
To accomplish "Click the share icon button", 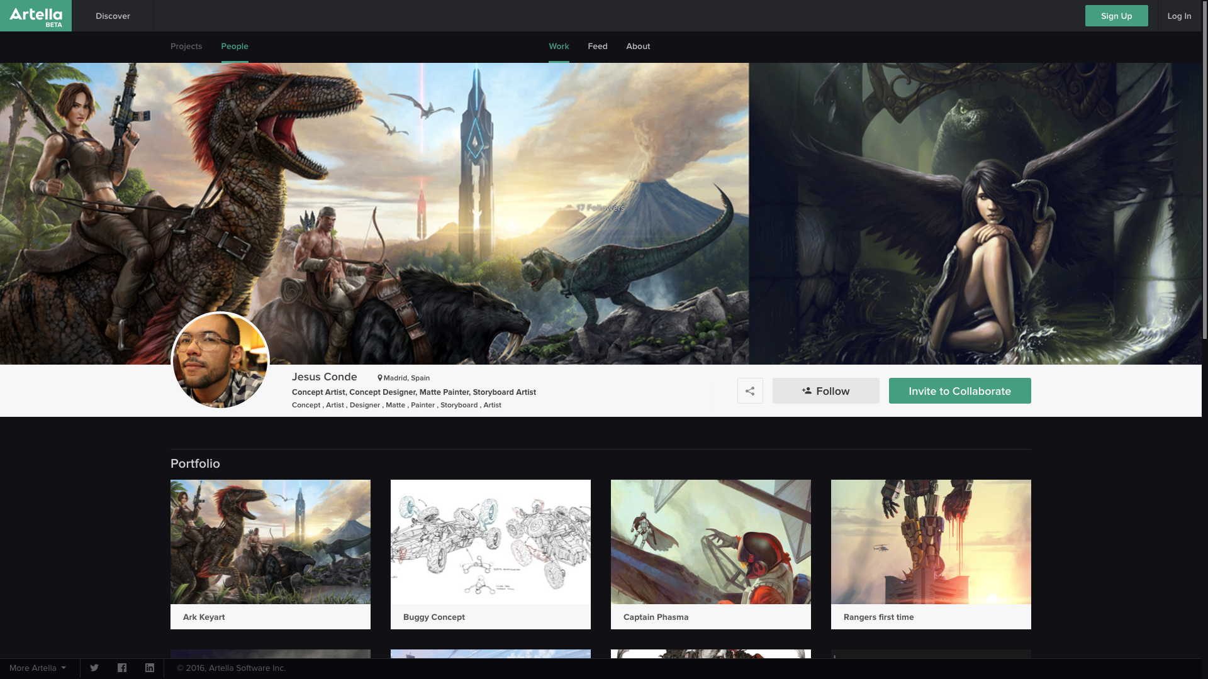I will click(x=750, y=391).
